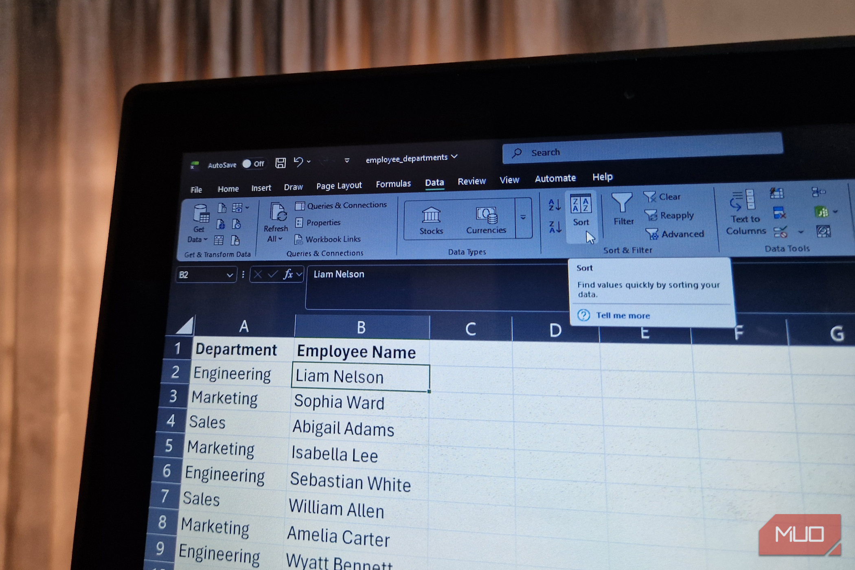Click Remove Duplicates icon
The height and width of the screenshot is (570, 855).
[779, 213]
